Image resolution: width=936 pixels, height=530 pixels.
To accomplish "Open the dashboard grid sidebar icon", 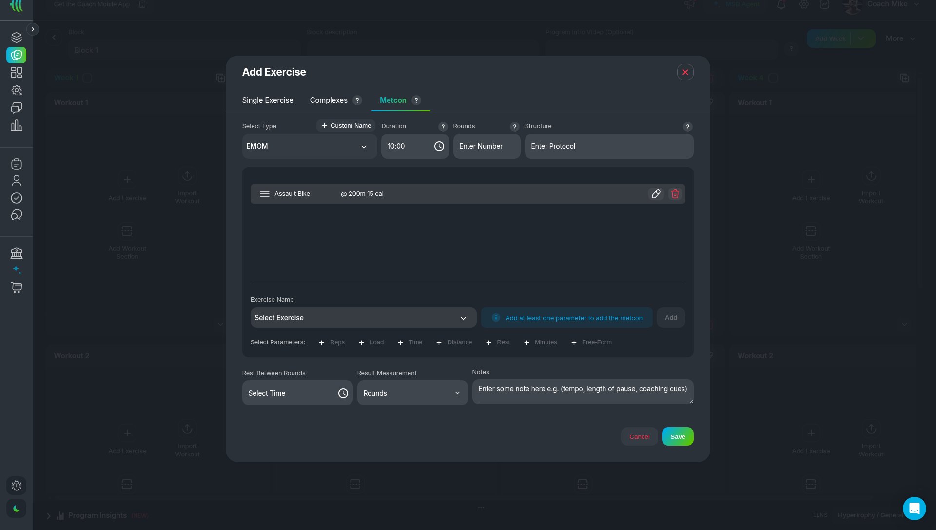I will tap(17, 73).
